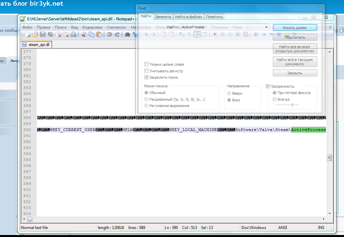Click 'Найти всё во всех открытых документах'

(295, 49)
